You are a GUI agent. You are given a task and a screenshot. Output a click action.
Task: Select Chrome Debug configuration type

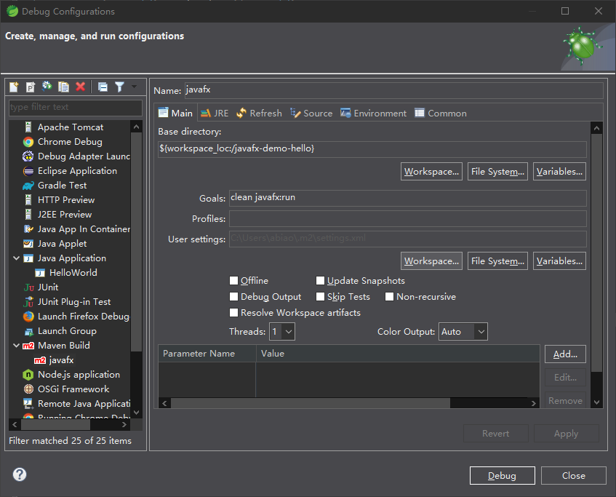tap(70, 142)
